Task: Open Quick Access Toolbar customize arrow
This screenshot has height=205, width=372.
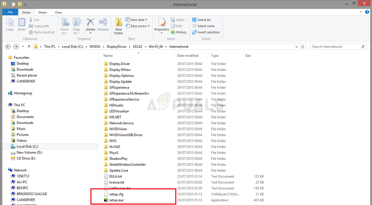Action: (x=25, y=4)
